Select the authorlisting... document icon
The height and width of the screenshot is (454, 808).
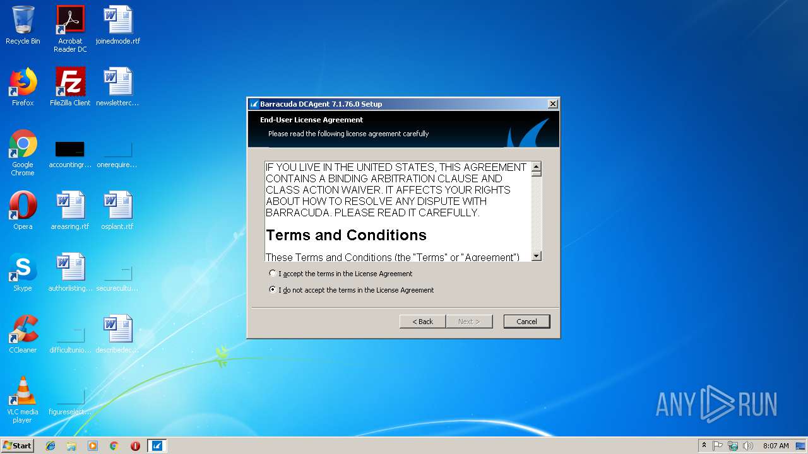coord(70,272)
